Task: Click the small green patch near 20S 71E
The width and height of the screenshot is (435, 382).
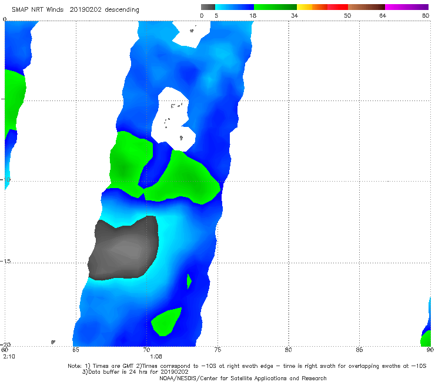Action: 166,322
